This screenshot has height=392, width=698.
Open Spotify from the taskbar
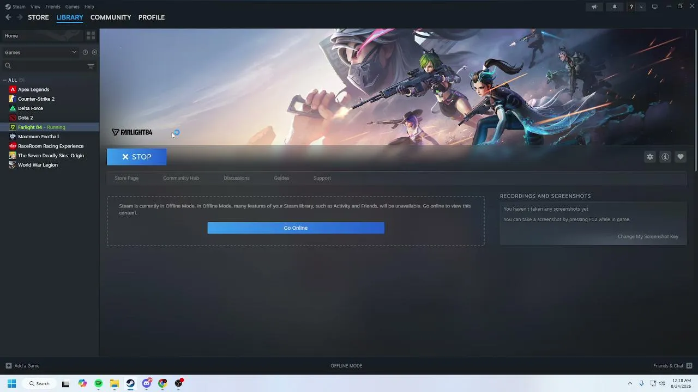tap(98, 383)
